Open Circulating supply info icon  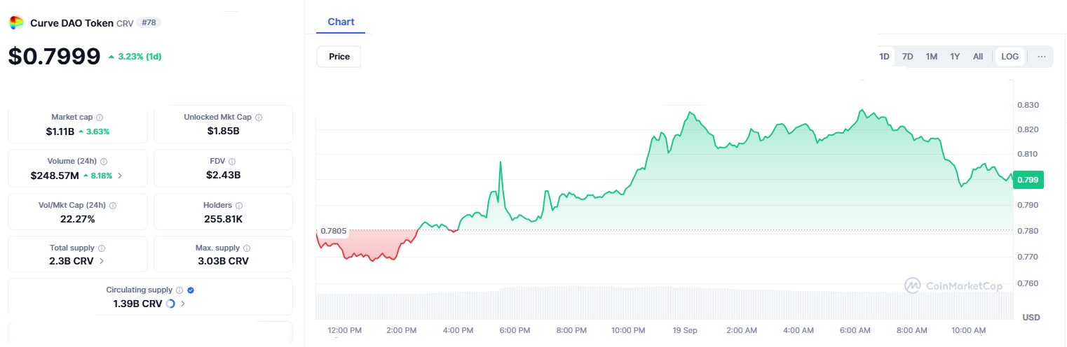click(179, 290)
